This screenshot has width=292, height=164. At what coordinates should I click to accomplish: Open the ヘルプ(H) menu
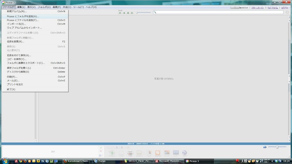click(91, 7)
